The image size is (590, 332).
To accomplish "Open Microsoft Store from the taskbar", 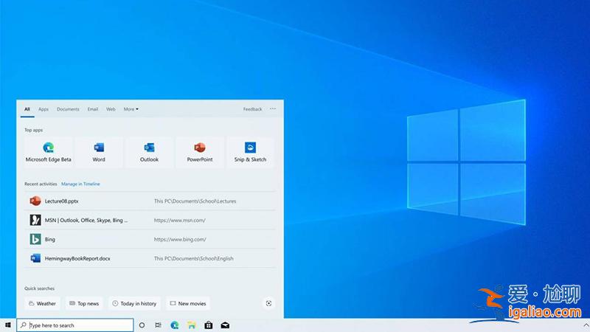I will click(209, 325).
